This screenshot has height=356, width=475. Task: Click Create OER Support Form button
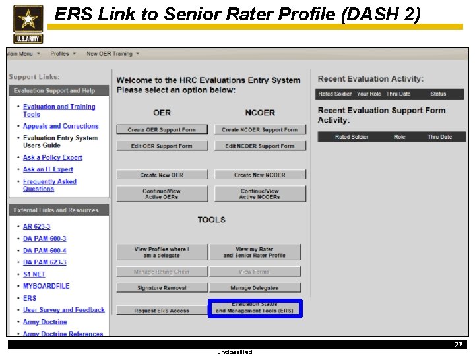[162, 130]
